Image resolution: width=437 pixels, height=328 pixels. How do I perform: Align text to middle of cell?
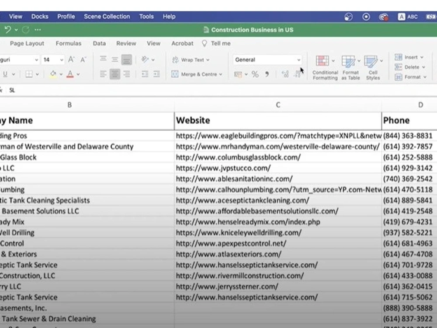tap(114, 59)
